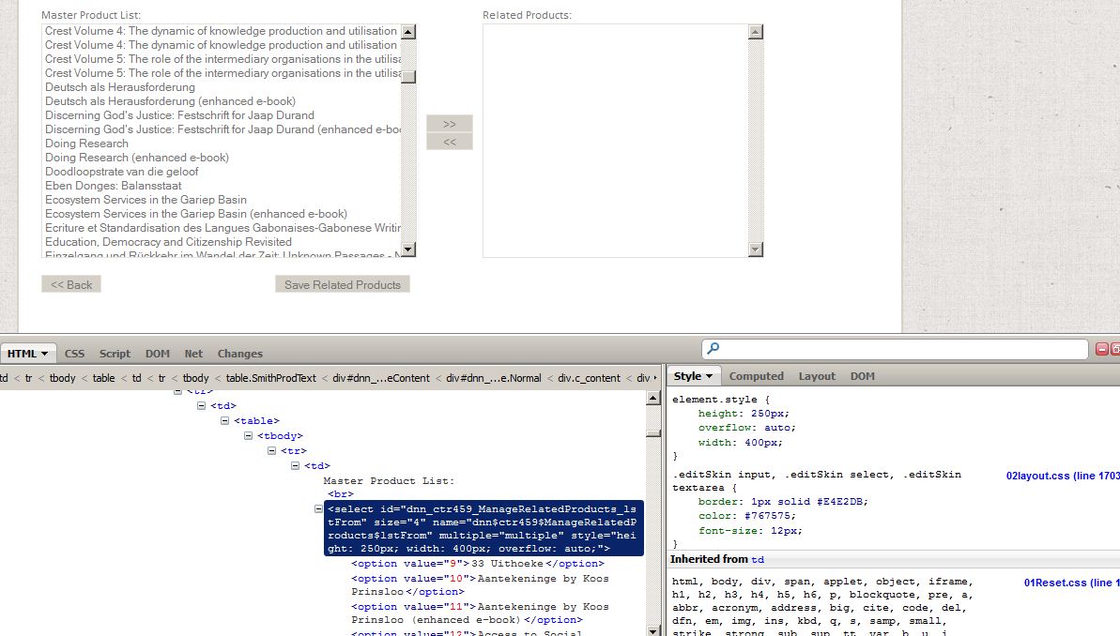
Task: Switch to the Layout side tab
Action: point(817,376)
